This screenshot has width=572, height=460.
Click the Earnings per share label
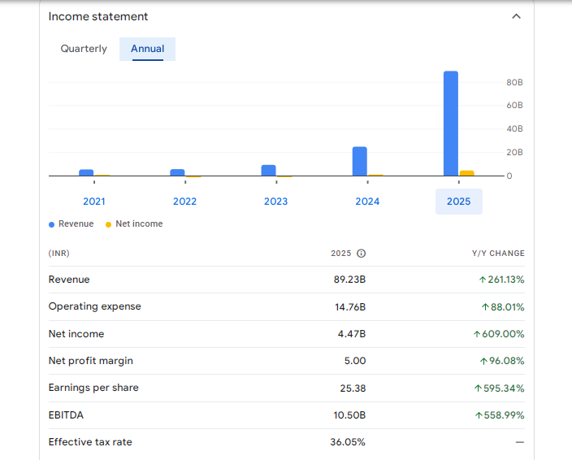click(x=93, y=388)
